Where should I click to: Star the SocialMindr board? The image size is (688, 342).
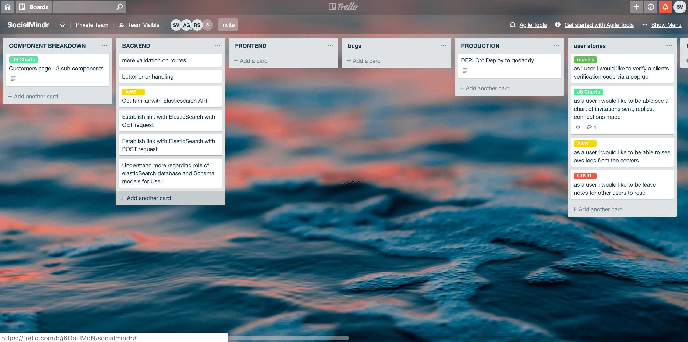[x=62, y=25]
